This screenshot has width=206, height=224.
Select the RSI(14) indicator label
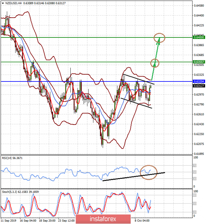[x=12, y=158]
